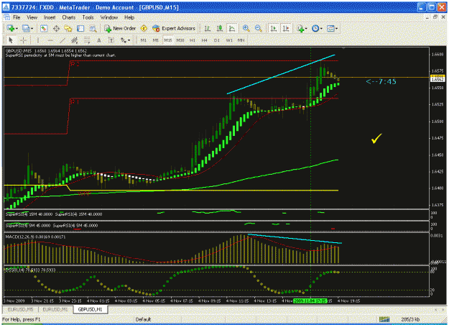Open the Help menu
449x325 pixels.
[x=129, y=17]
